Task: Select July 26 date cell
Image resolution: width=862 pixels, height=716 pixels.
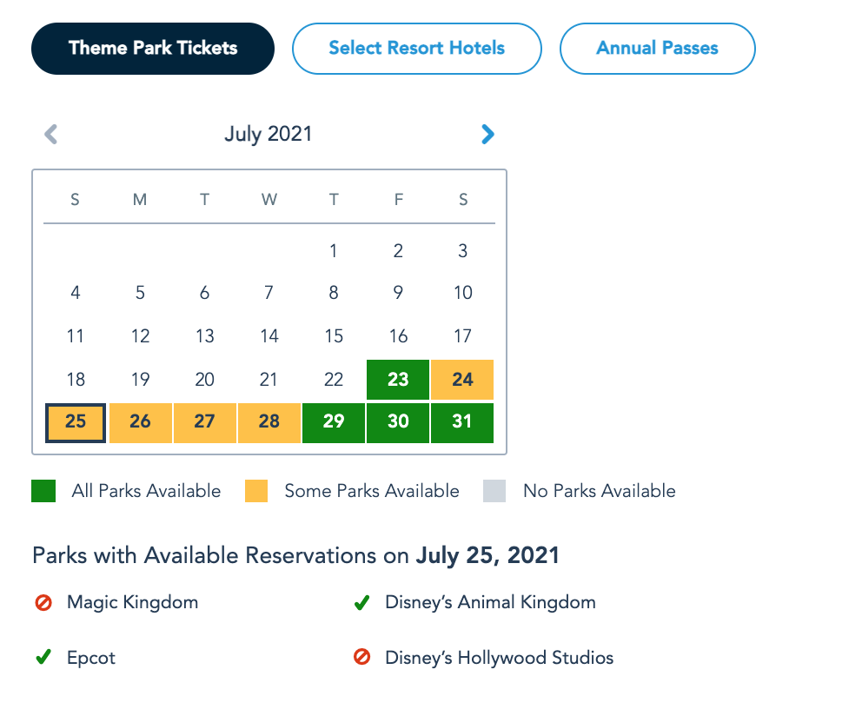Action: tap(140, 422)
